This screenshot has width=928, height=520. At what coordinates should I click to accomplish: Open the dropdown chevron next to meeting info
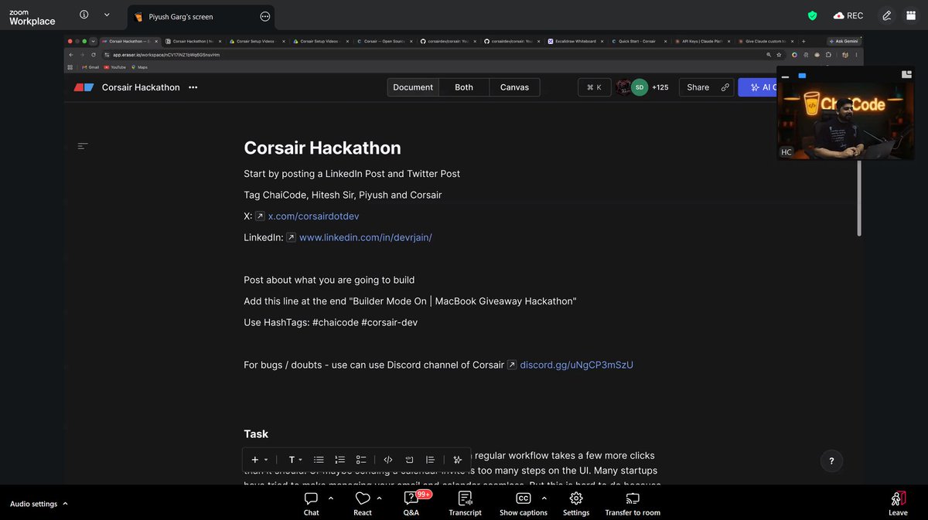click(106, 15)
